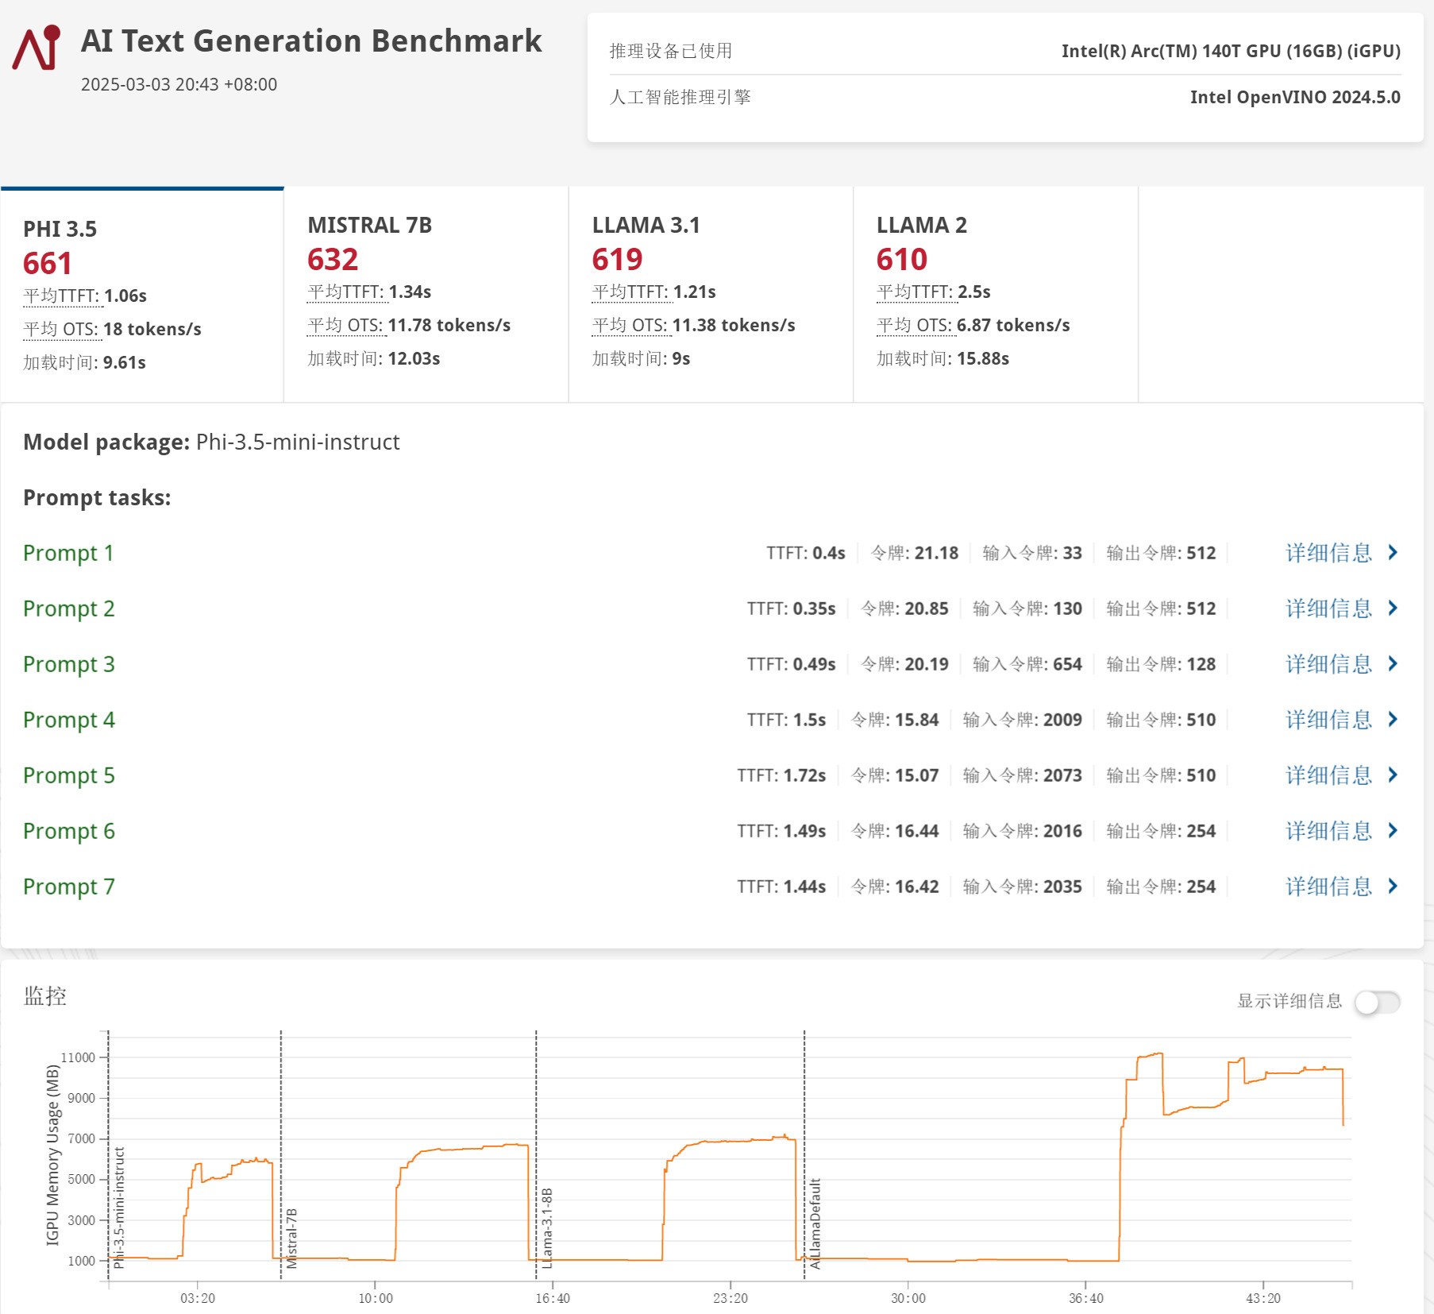Click the 平均TTFT label under PHI 3.5
This screenshot has height=1314, width=1434.
[62, 296]
